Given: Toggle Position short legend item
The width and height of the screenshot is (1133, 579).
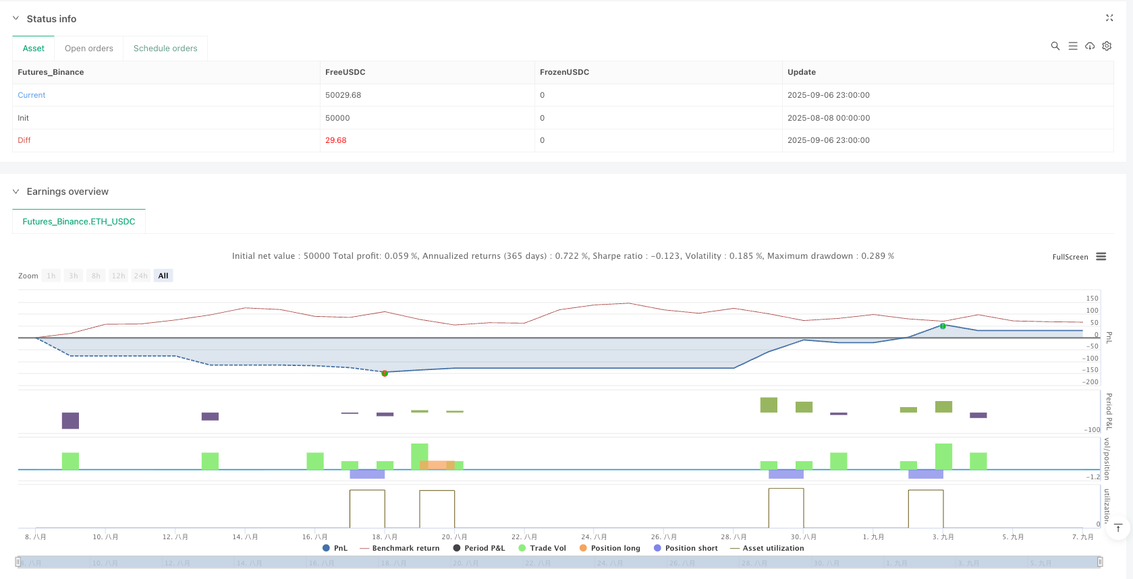Looking at the screenshot, I should [685, 548].
